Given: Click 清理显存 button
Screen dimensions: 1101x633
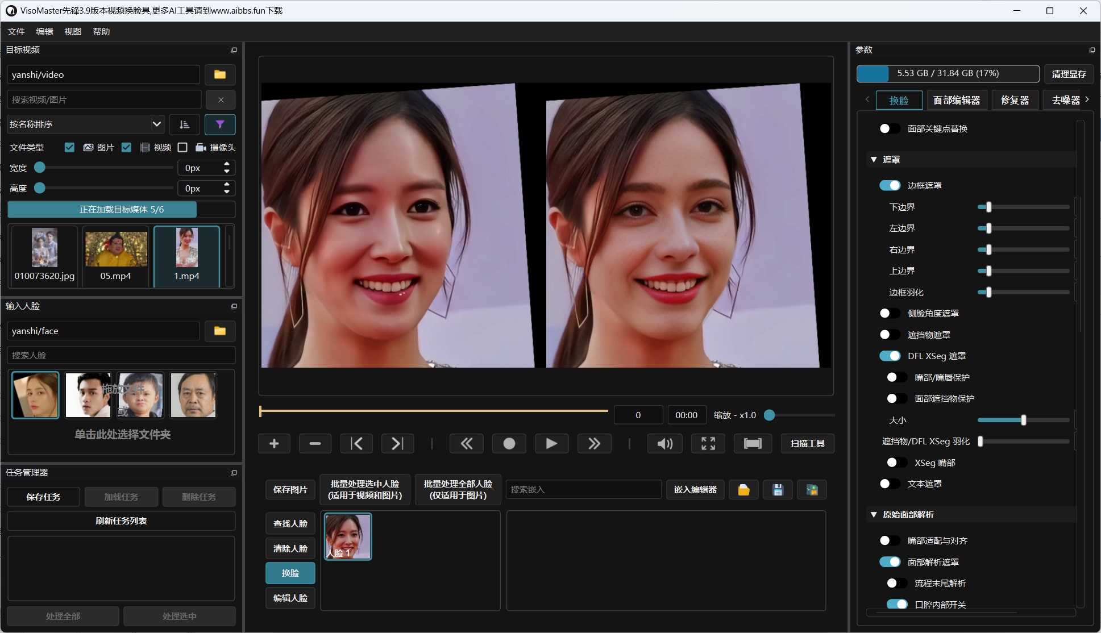Looking at the screenshot, I should pos(1069,74).
